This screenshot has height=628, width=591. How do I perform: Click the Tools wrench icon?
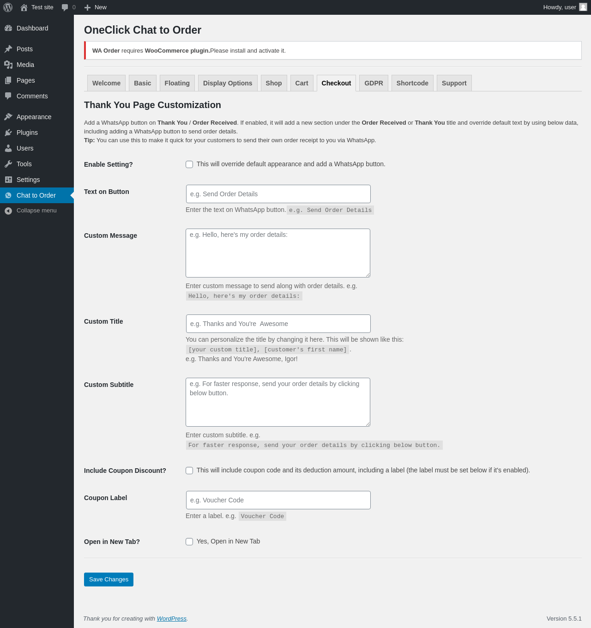[8, 164]
